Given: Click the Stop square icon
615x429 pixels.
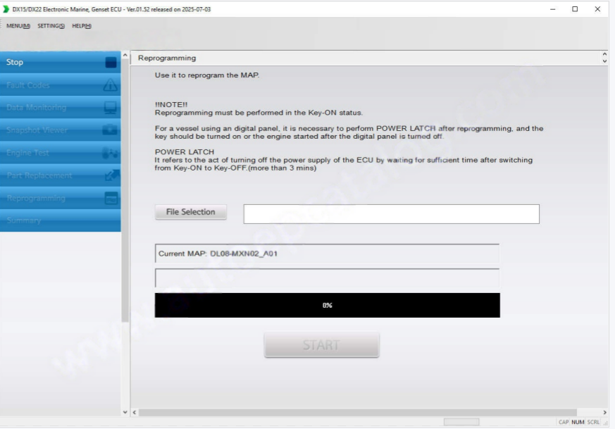Looking at the screenshot, I should tap(111, 62).
